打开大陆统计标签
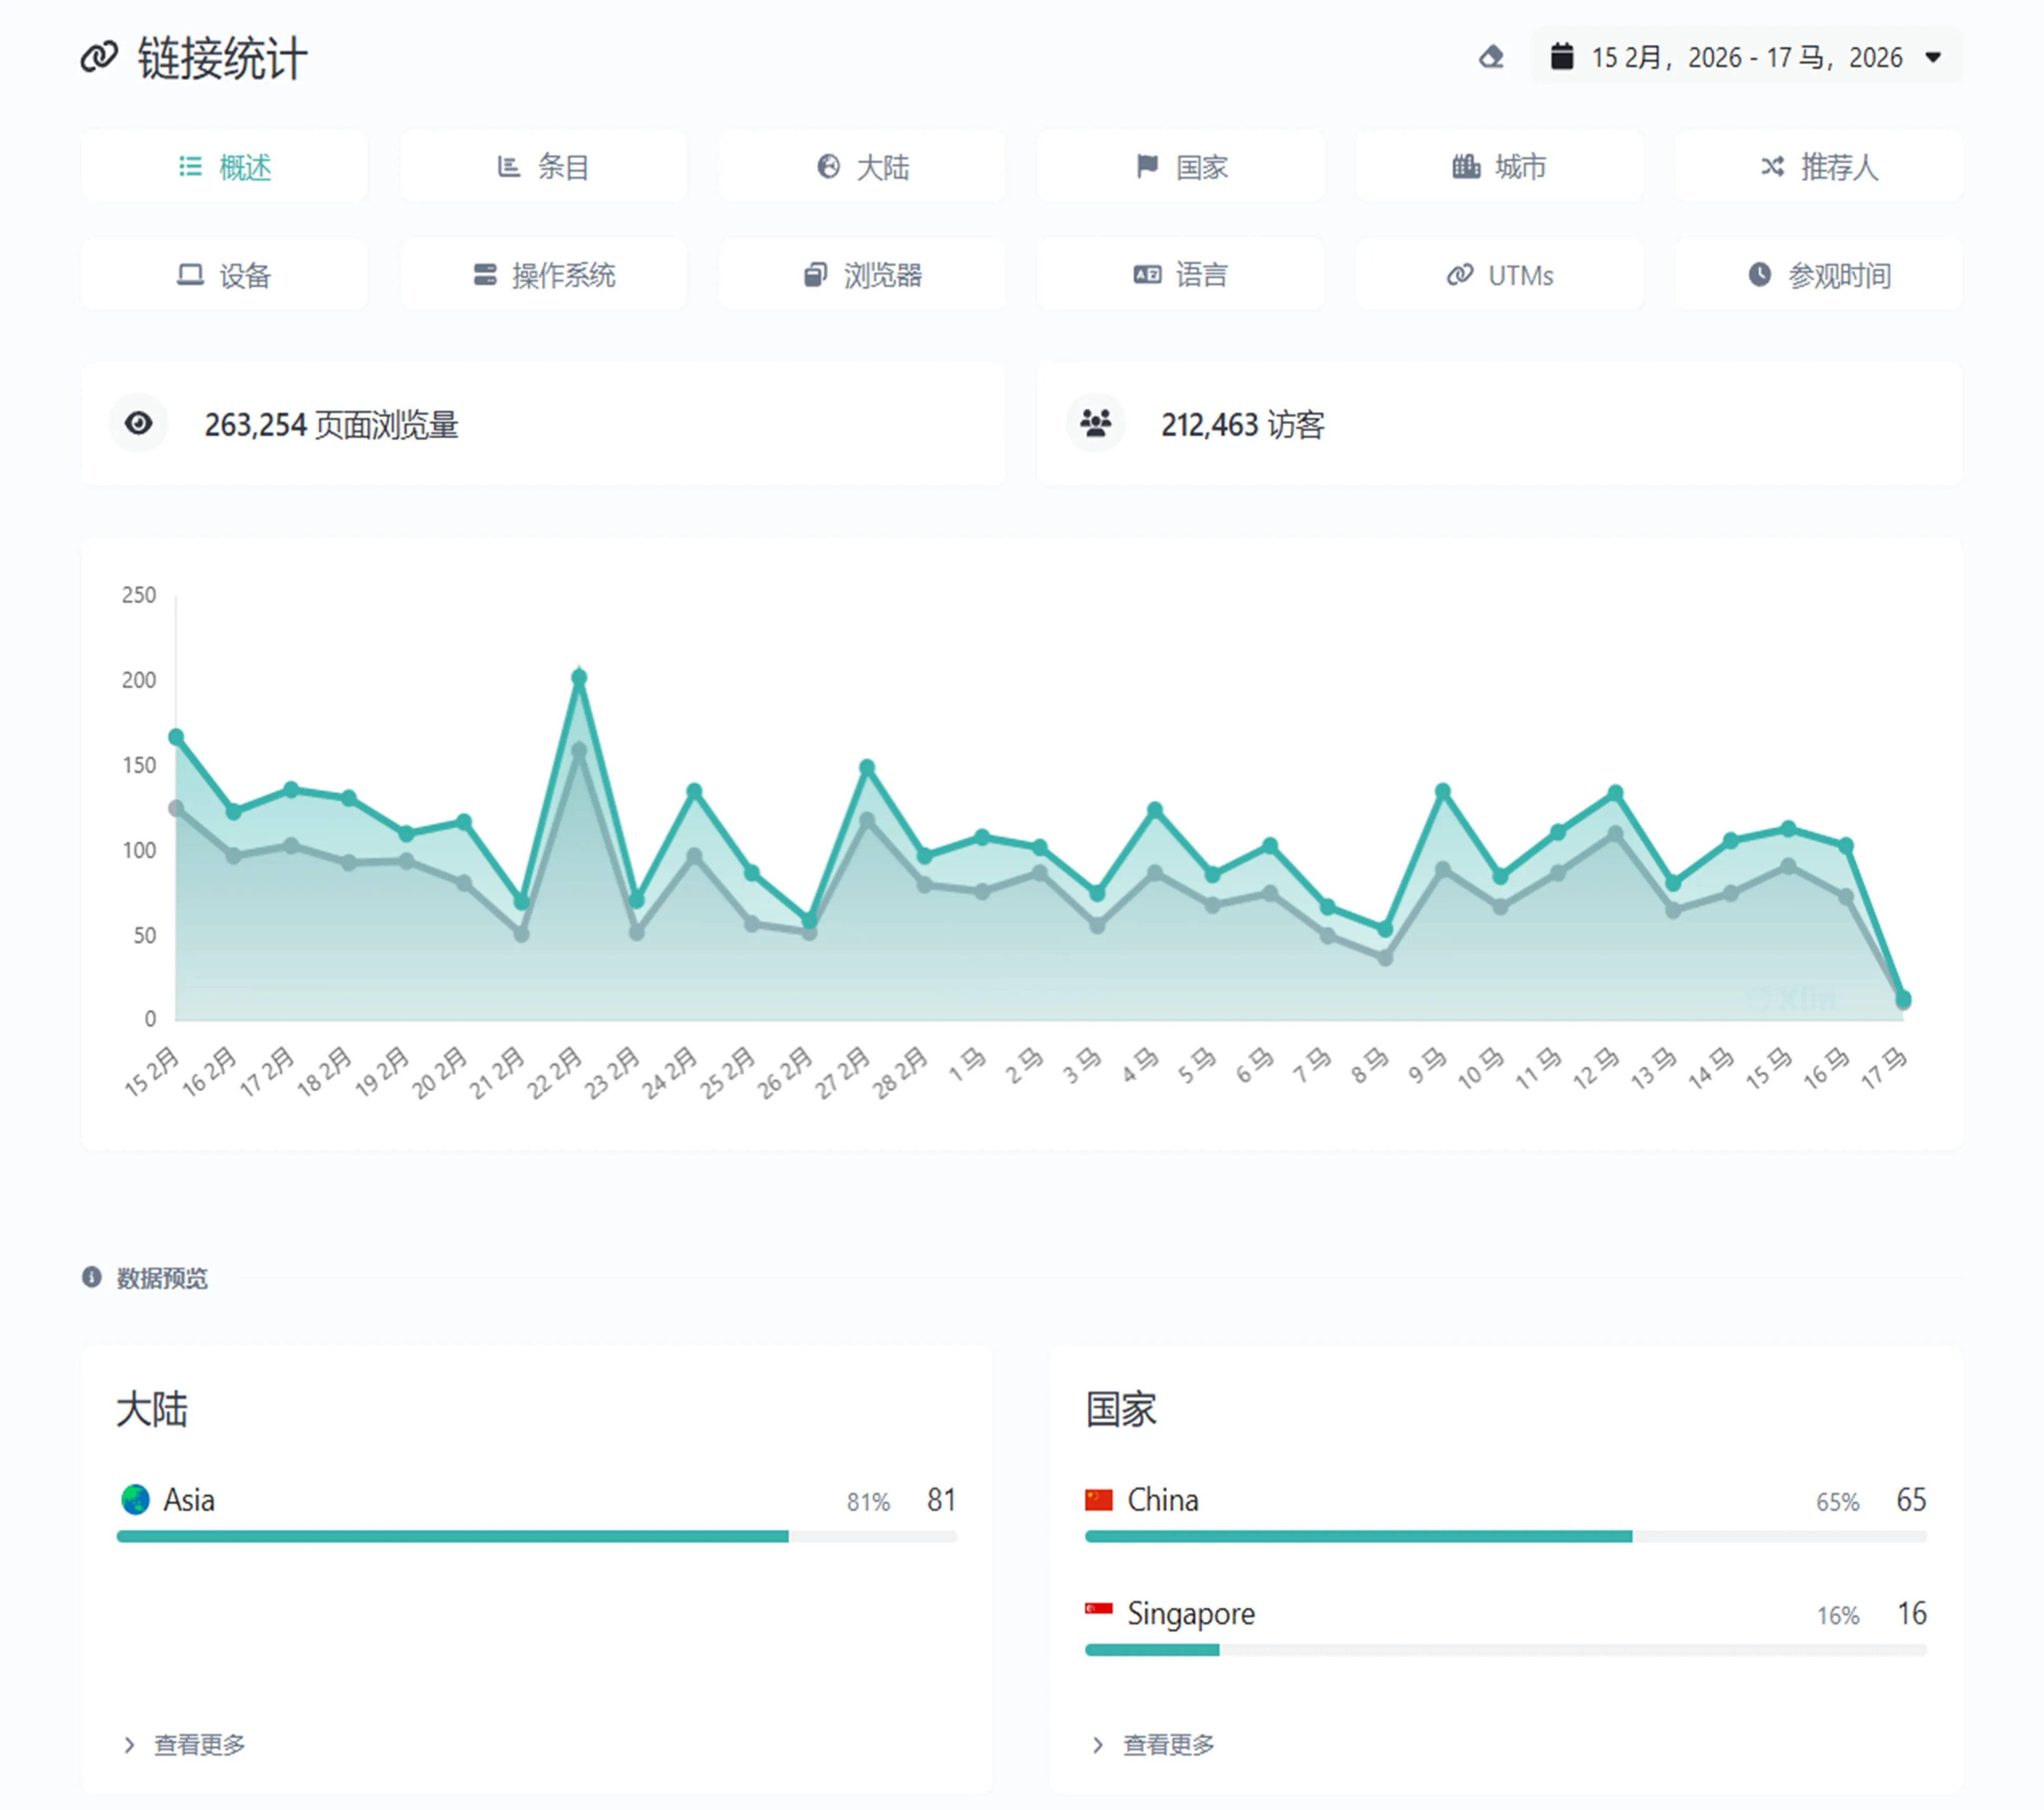Image resolution: width=2044 pixels, height=1810 pixels. coord(861,167)
